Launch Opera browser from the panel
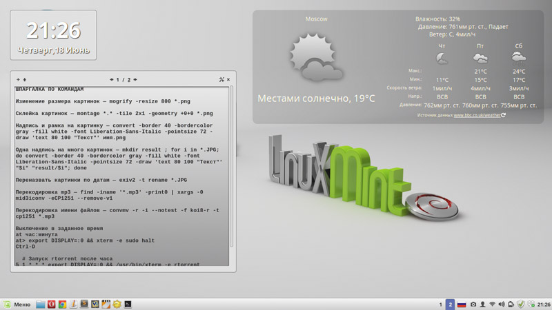 pyautogui.click(x=51, y=304)
